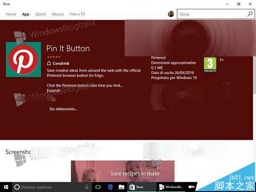Click the Pin It Button title

click(68, 49)
